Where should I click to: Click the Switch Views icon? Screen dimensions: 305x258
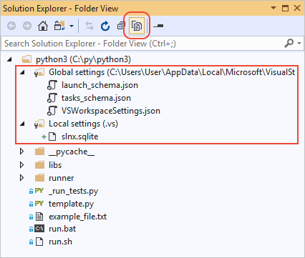point(59,26)
